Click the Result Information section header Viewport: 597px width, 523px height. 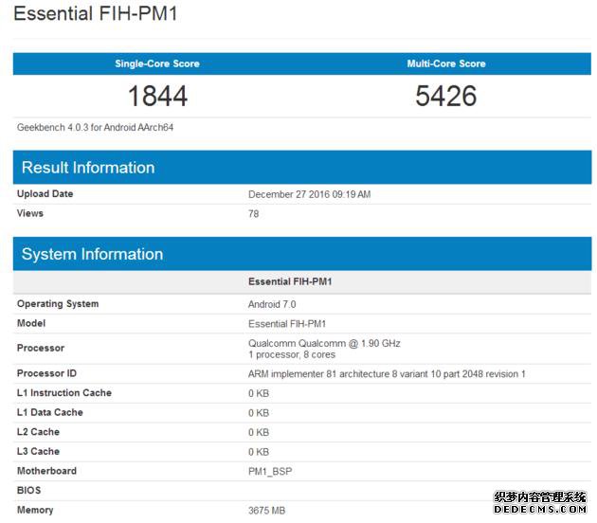(x=88, y=168)
